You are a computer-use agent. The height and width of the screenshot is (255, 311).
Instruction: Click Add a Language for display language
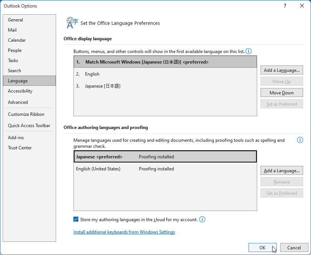tap(282, 70)
